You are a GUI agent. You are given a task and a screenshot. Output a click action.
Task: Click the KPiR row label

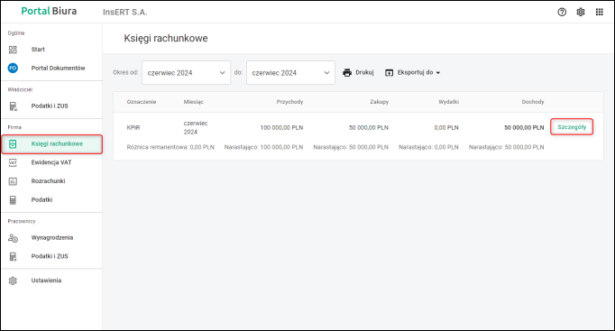[x=133, y=128]
